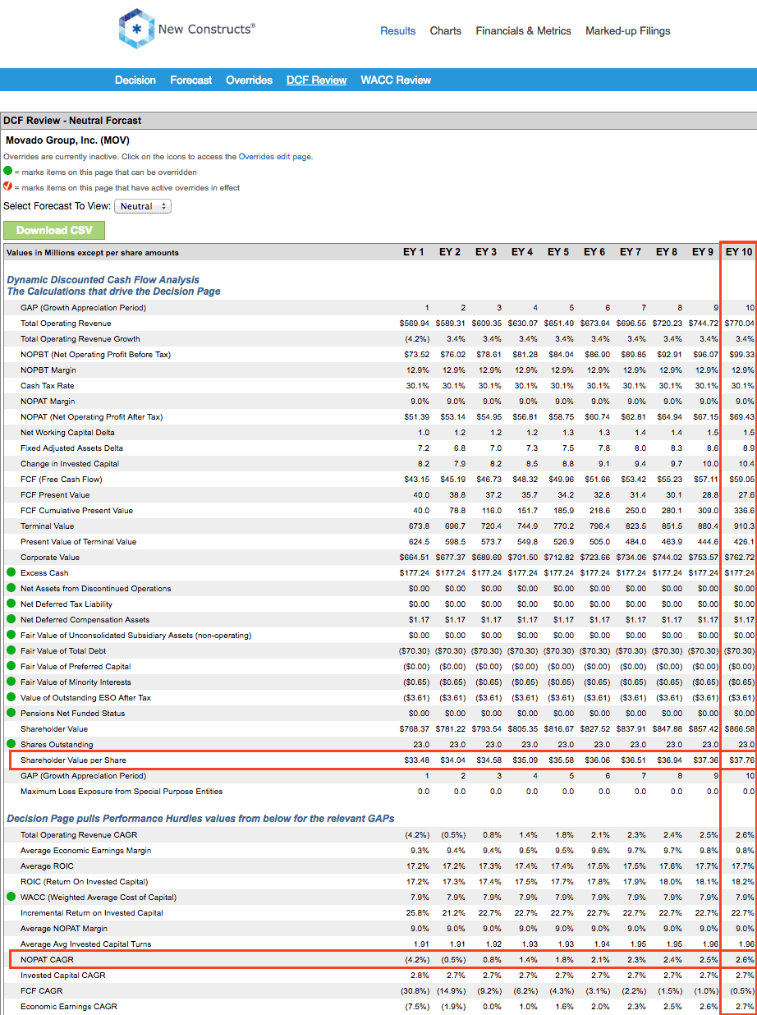Screen dimensions: 757x1015
Task: Click the Dynamic Discounted Cash Flow Analysis heading
Action: [103, 279]
